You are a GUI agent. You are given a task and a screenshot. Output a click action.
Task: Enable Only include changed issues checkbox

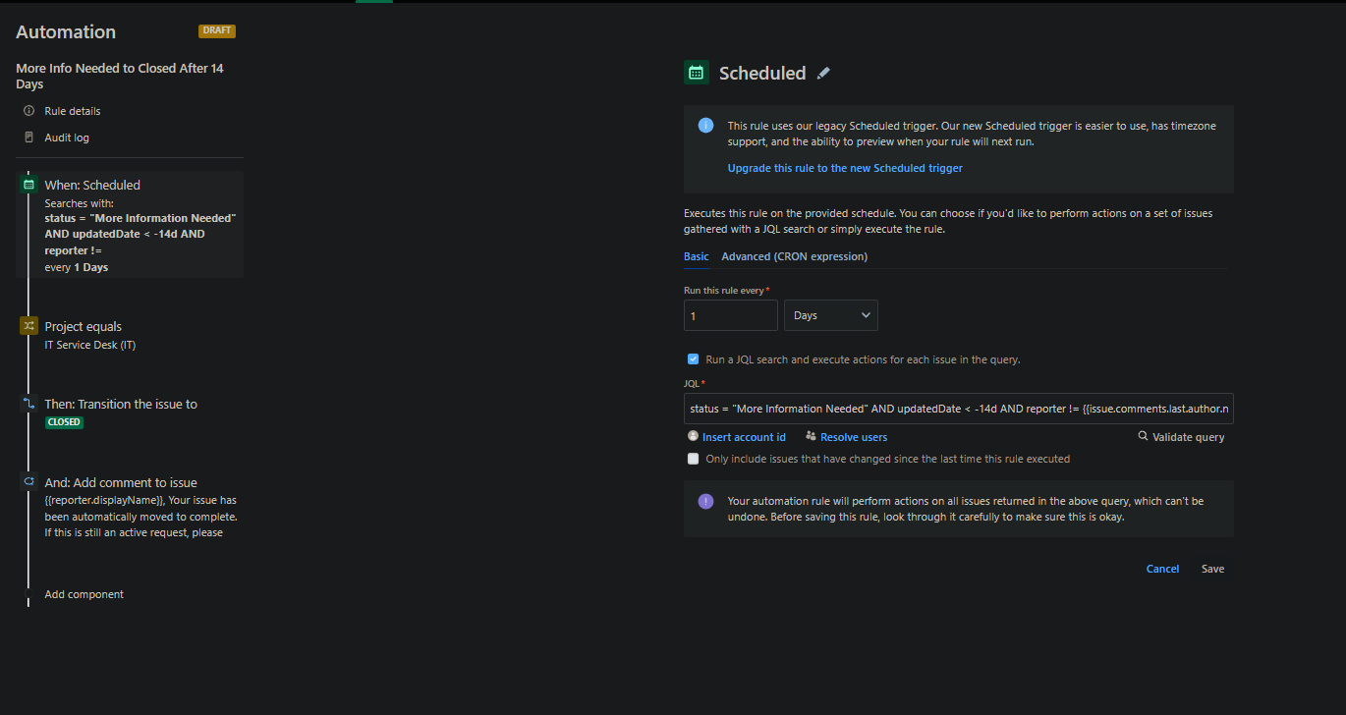[x=694, y=459]
